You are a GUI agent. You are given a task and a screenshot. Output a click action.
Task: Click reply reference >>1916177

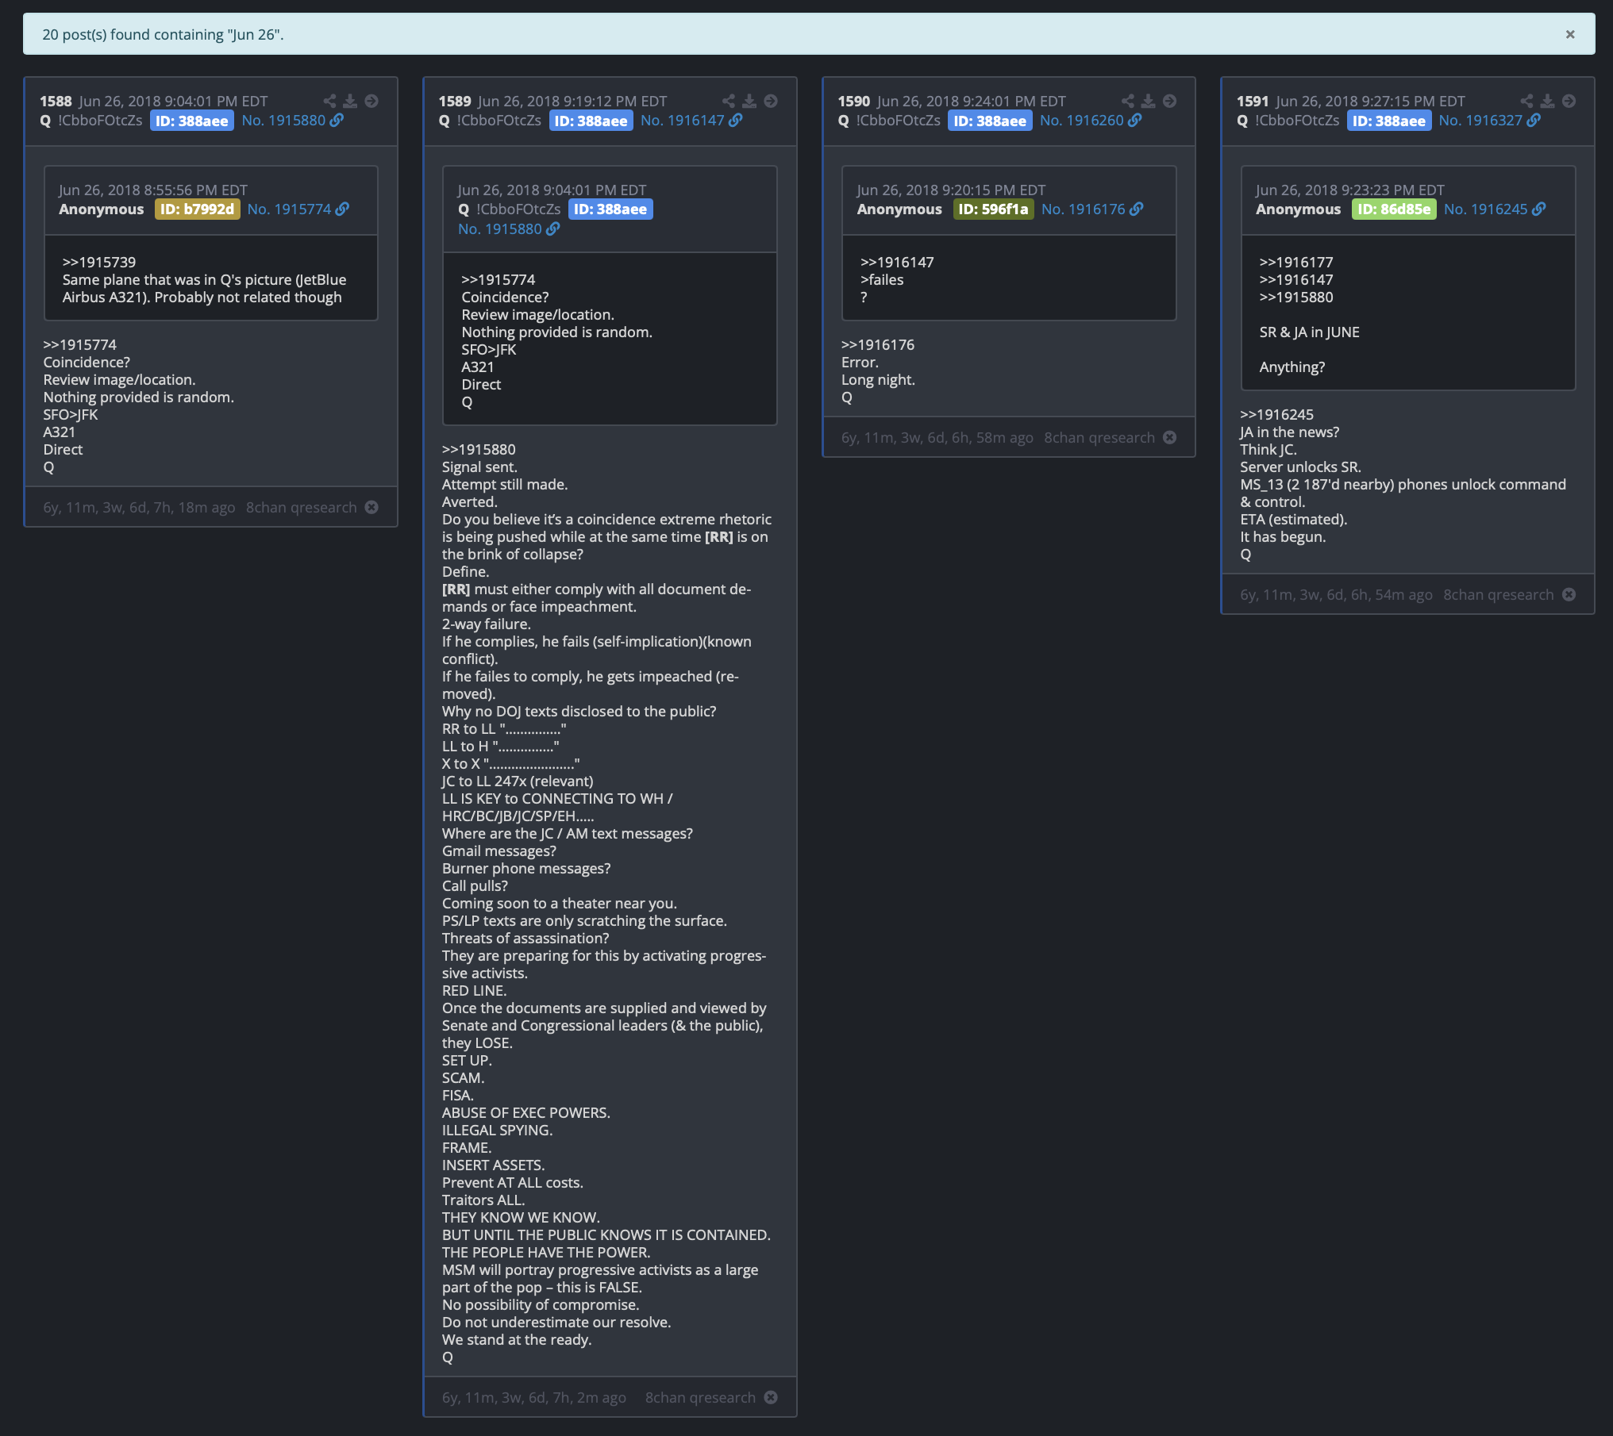pos(1296,263)
